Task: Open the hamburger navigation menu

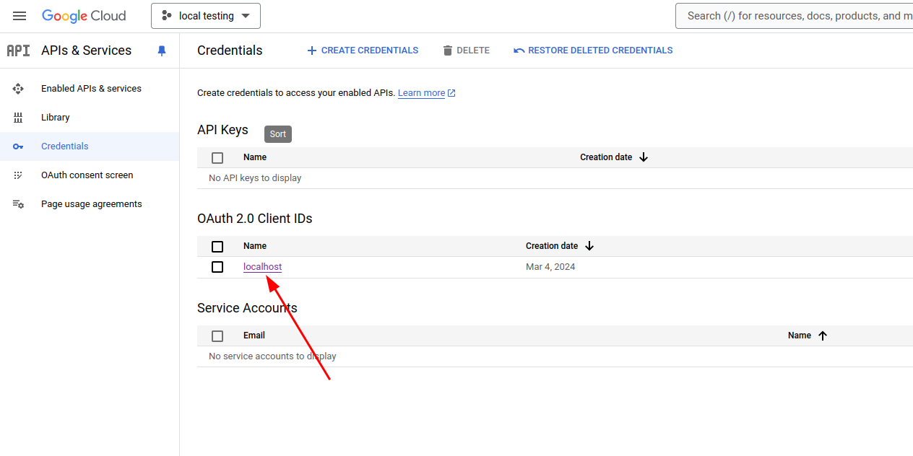Action: pos(20,16)
